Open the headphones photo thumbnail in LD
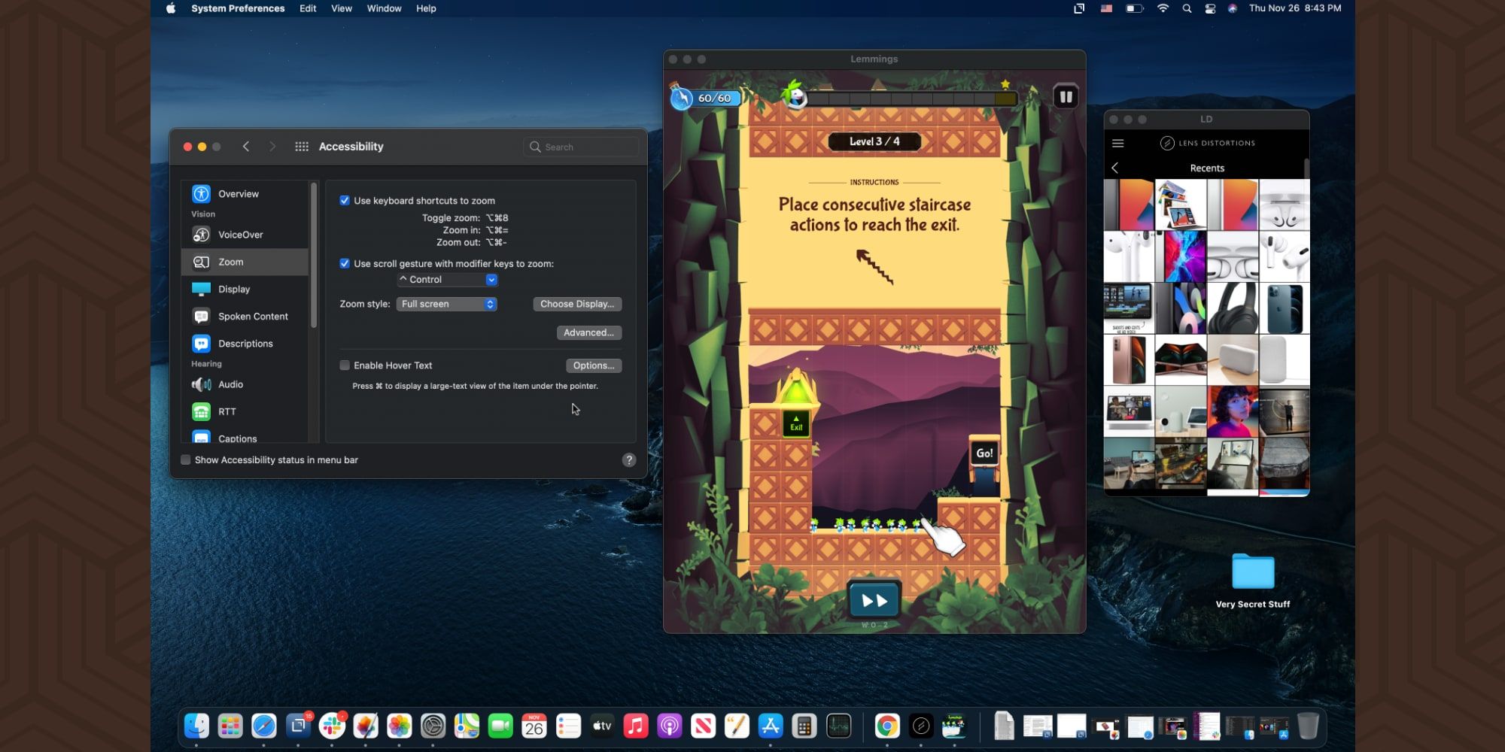 click(x=1233, y=308)
